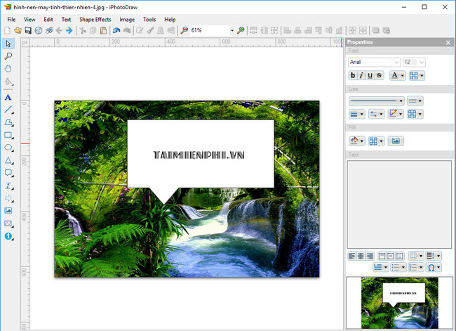The image size is (456, 331).
Task: Click the open folder icon
Action: pyautogui.click(x=18, y=30)
